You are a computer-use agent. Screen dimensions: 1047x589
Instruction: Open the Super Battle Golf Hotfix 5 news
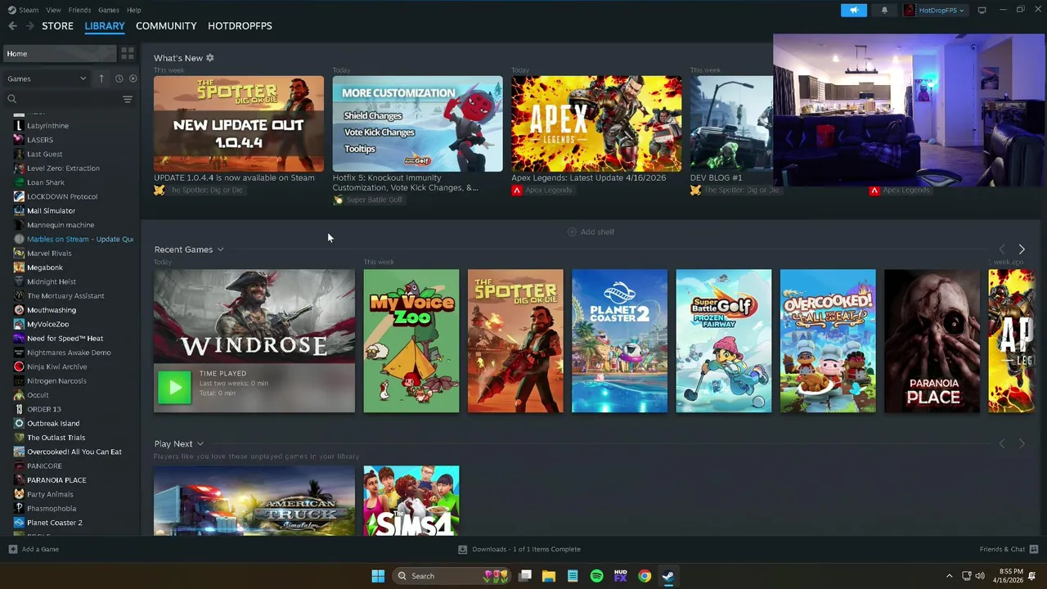click(418, 124)
